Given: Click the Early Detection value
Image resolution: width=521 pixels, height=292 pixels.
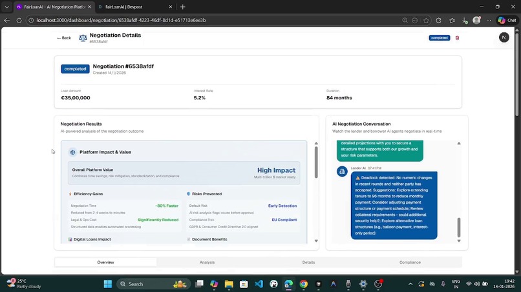Looking at the screenshot, I should pos(282,206).
